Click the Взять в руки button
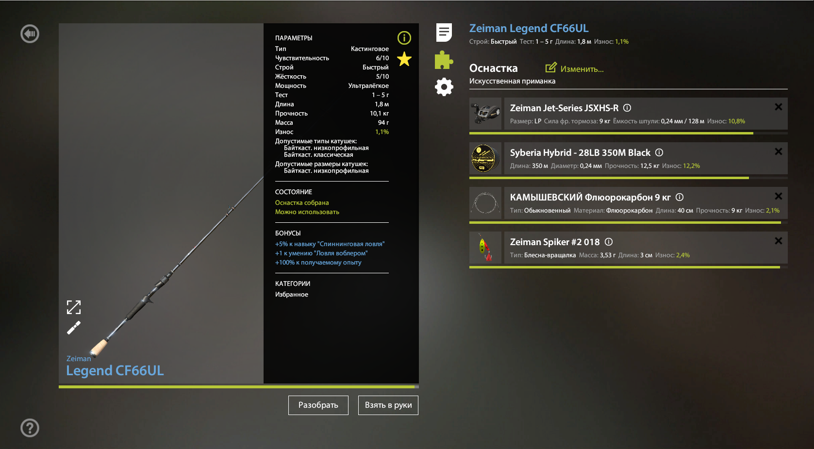This screenshot has height=449, width=814. [388, 405]
